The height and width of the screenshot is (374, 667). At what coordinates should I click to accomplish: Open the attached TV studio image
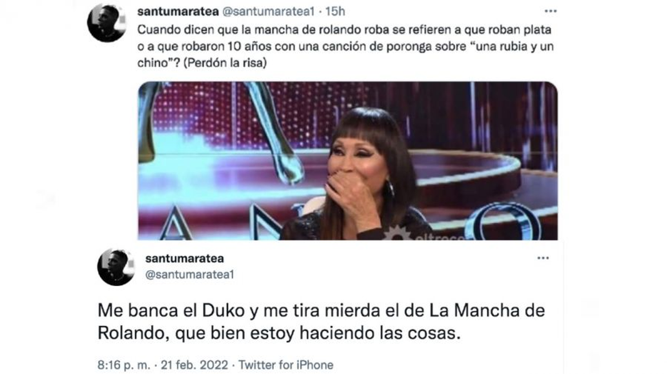(347, 161)
